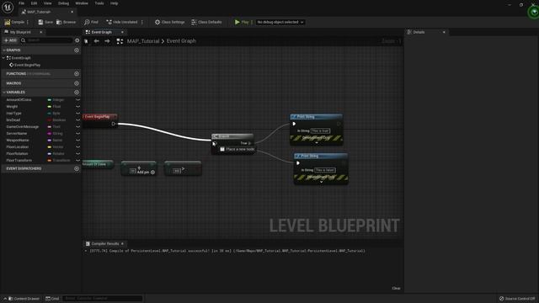Open Compile options three-dot menu

click(x=28, y=22)
